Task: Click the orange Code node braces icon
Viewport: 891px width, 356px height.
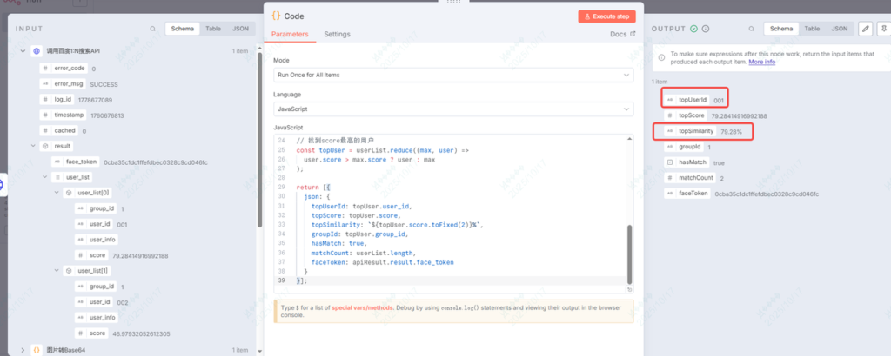Action: [x=275, y=16]
